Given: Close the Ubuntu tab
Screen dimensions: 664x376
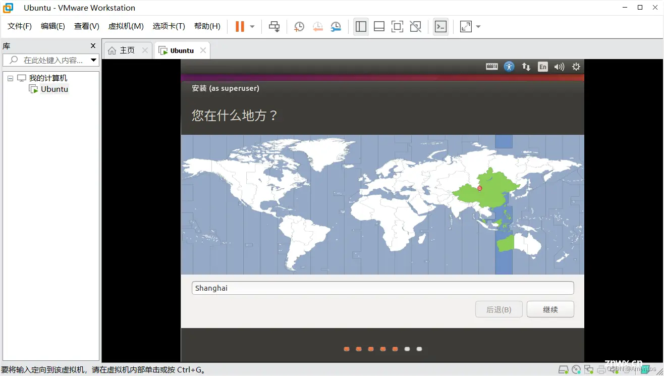Looking at the screenshot, I should (203, 50).
